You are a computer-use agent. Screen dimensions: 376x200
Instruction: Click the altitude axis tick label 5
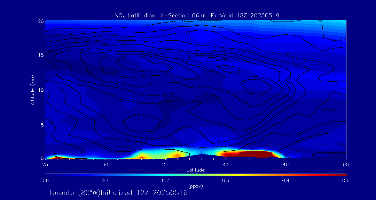coord(42,125)
